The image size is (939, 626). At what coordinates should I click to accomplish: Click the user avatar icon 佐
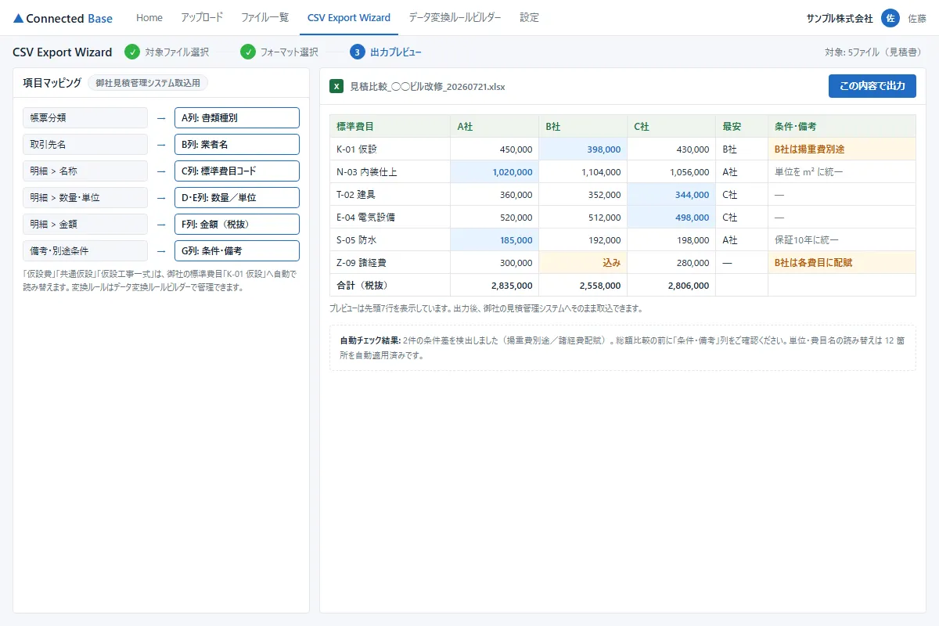890,18
